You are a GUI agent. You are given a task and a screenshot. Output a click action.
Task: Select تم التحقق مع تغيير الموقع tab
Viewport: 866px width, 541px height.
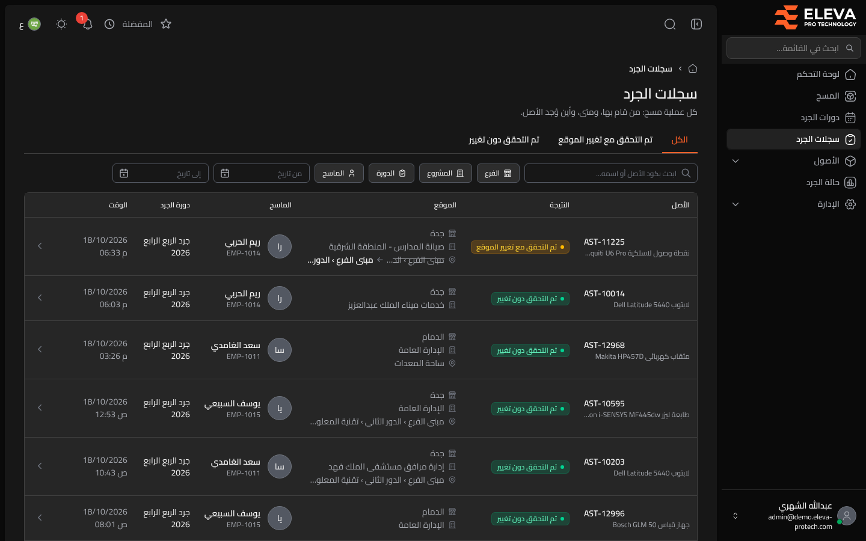(x=605, y=140)
